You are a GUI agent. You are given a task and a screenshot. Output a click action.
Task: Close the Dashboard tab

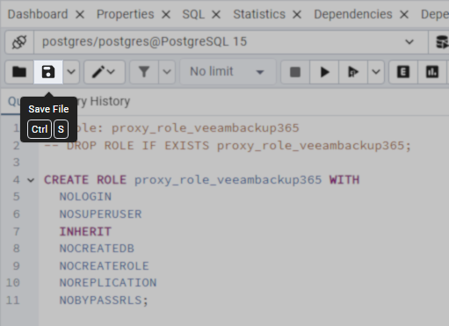pos(80,14)
